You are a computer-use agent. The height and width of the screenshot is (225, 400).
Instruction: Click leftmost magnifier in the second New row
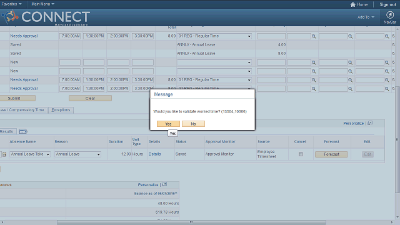pos(314,71)
